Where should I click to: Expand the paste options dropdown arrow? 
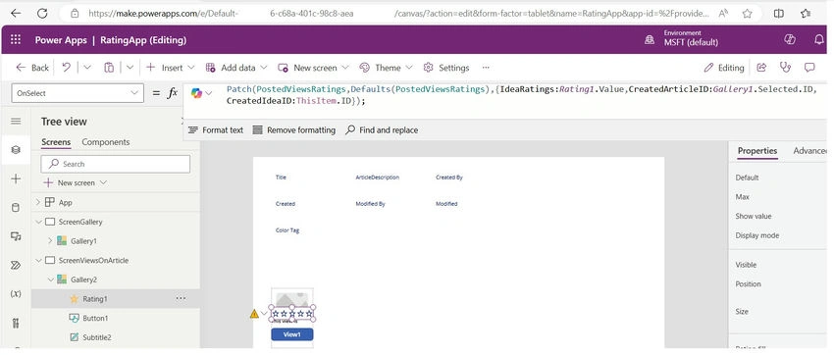click(130, 68)
